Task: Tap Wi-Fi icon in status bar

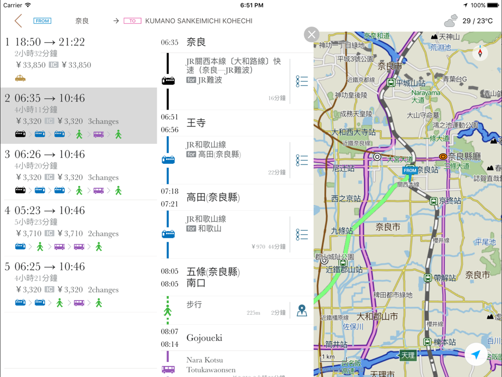Action: click(x=28, y=5)
